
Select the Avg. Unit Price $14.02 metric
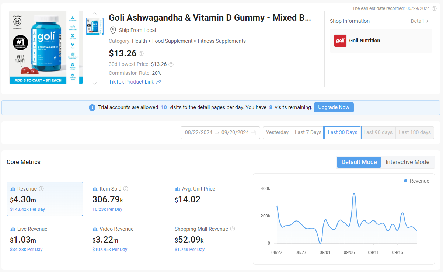coord(210,199)
